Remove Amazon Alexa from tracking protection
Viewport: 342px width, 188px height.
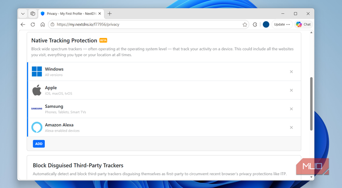point(291,128)
